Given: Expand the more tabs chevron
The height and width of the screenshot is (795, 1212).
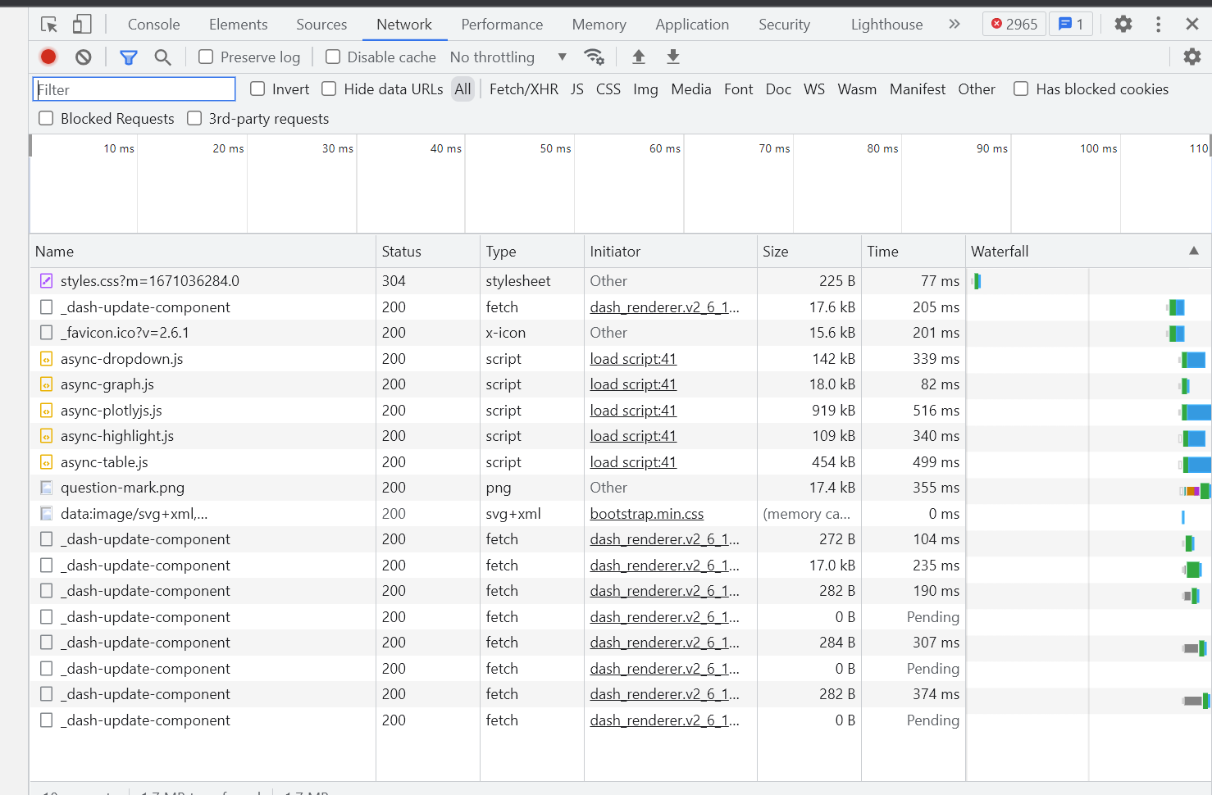Looking at the screenshot, I should pos(954,25).
